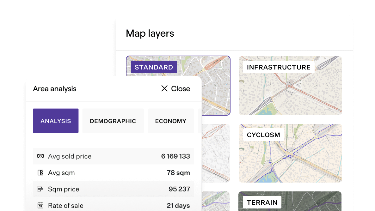This screenshot has width=375, height=211.
Task: Click the 95 237 sqm price value
Action: click(179, 189)
